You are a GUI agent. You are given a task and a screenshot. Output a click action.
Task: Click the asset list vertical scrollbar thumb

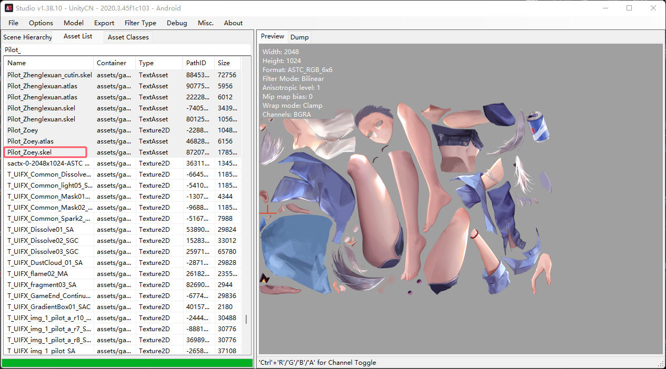[246, 319]
